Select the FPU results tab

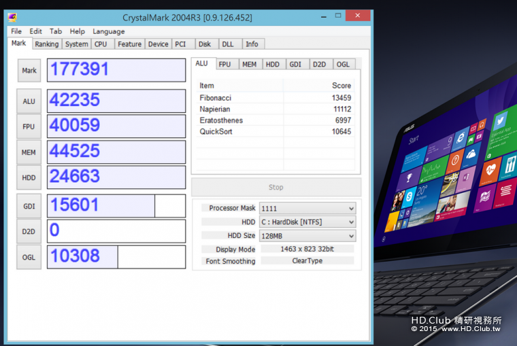(224, 65)
